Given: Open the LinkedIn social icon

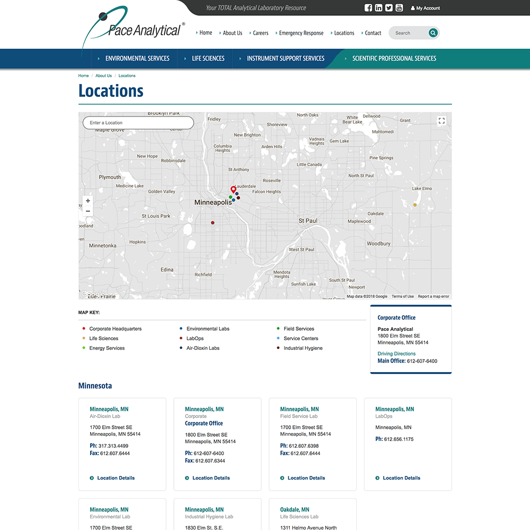Looking at the screenshot, I should (x=378, y=8).
